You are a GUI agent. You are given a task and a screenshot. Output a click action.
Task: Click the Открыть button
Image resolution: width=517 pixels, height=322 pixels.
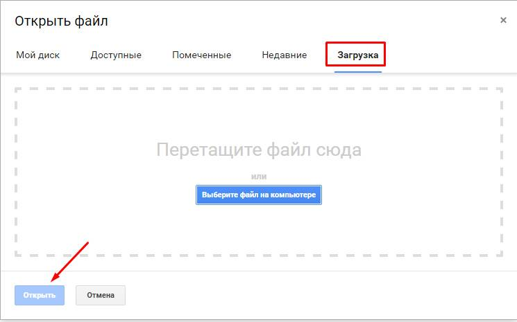click(x=40, y=296)
